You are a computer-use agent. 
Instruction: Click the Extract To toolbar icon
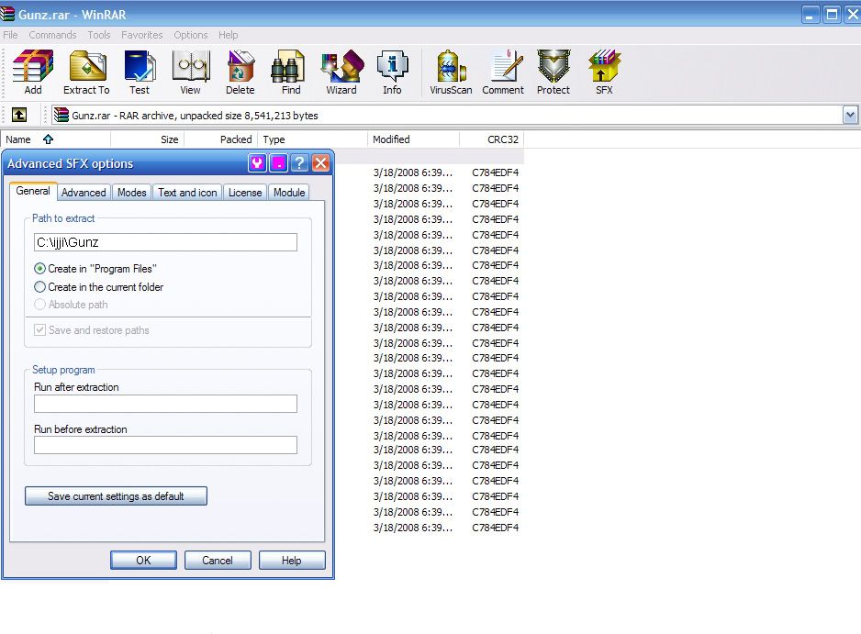[x=86, y=72]
